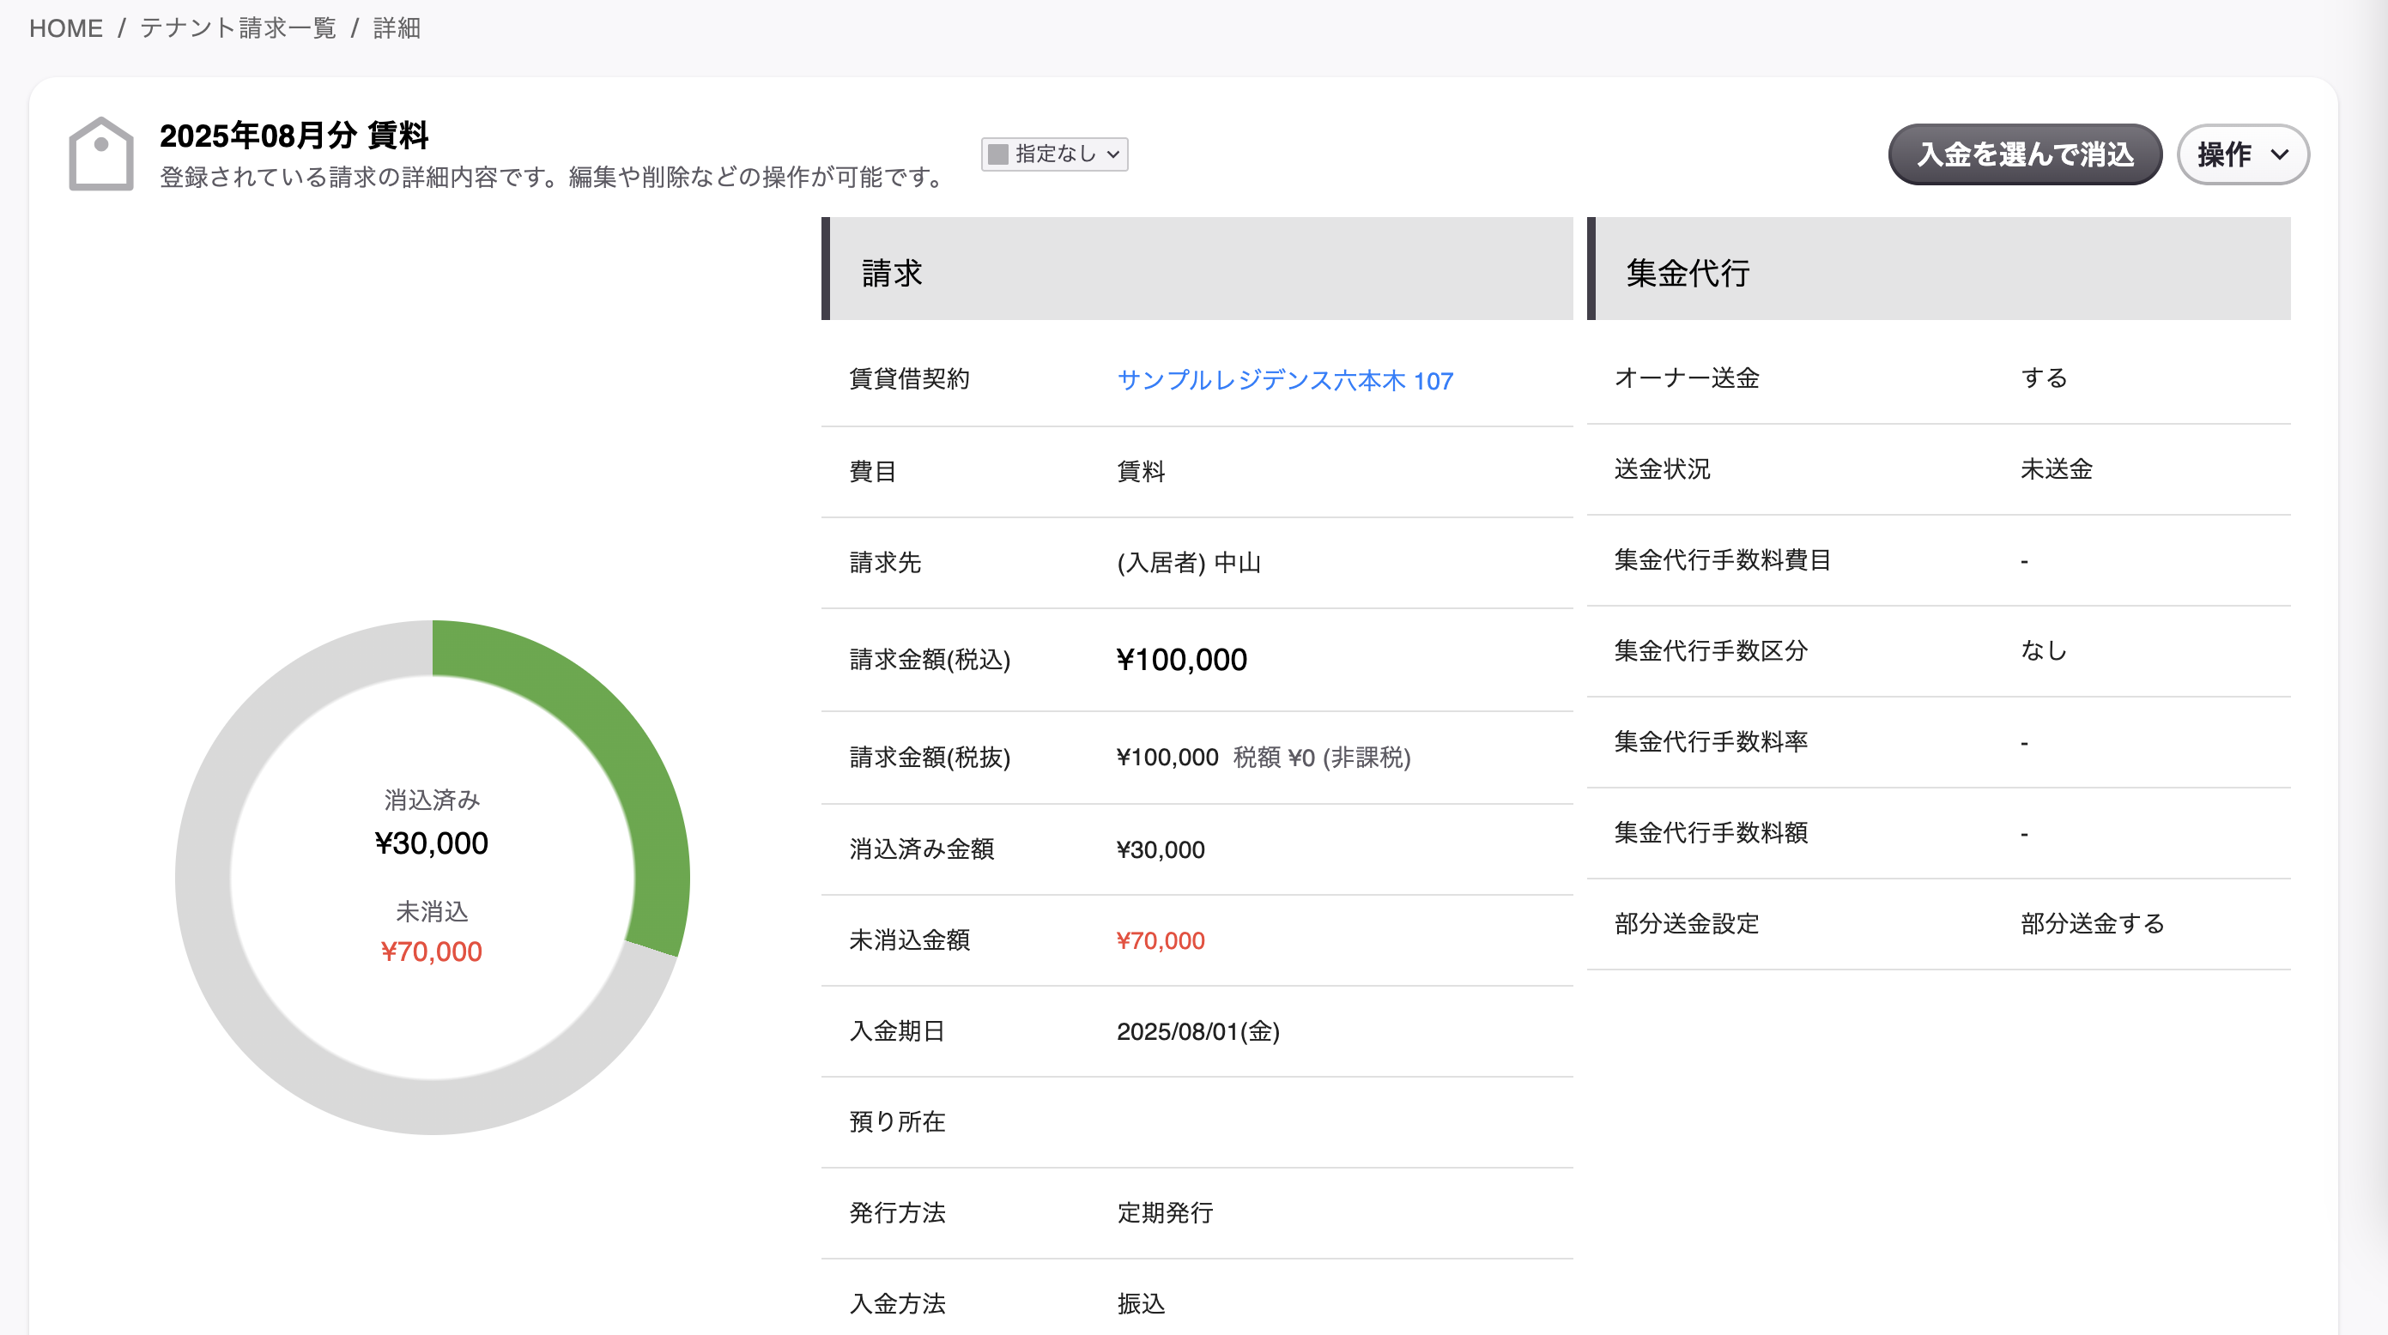
Task: Click the 振込 入金方法 value
Action: (1140, 1303)
